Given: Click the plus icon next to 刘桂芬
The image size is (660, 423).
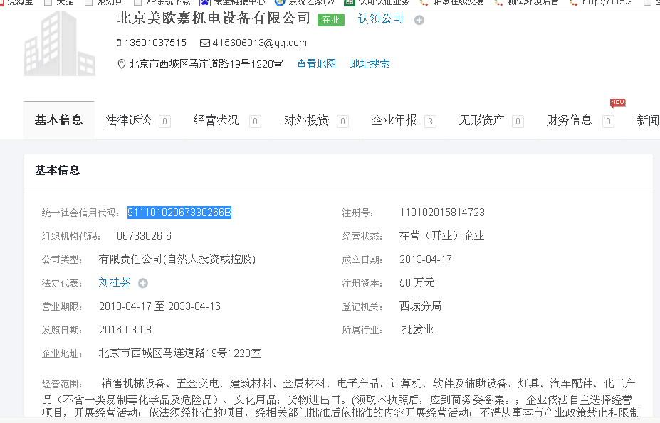Looking at the screenshot, I should tap(143, 283).
